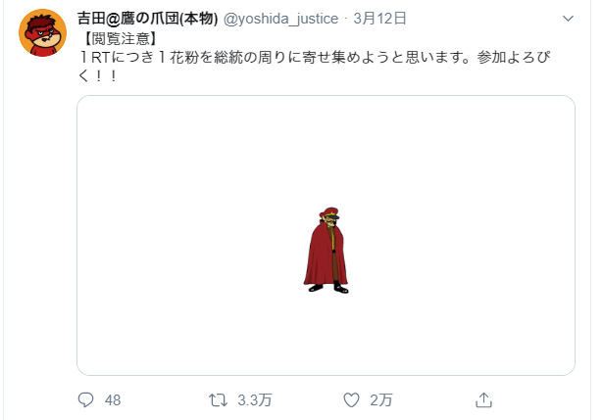This screenshot has height=420, width=603.
Task: Click the 3.3万 retweet count
Action: 255,400
